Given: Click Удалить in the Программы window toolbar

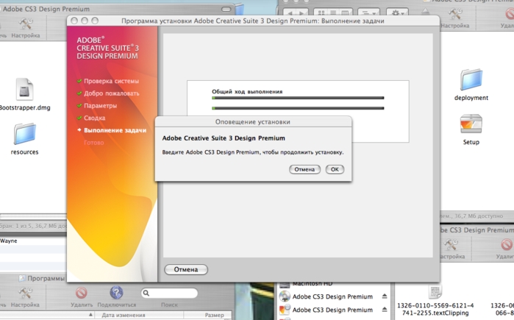Looking at the screenshot, I should coord(82,298).
